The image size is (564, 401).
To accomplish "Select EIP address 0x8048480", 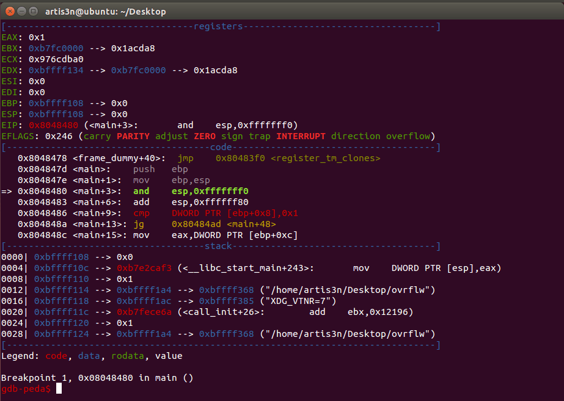I will 53,125.
